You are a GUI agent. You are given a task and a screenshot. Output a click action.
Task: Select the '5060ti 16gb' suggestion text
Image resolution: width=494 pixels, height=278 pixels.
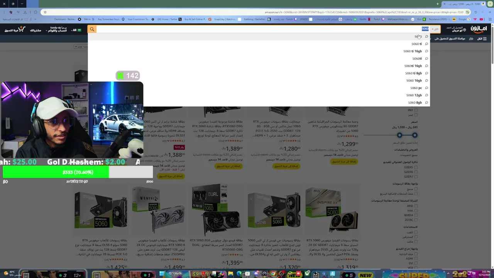point(413,66)
